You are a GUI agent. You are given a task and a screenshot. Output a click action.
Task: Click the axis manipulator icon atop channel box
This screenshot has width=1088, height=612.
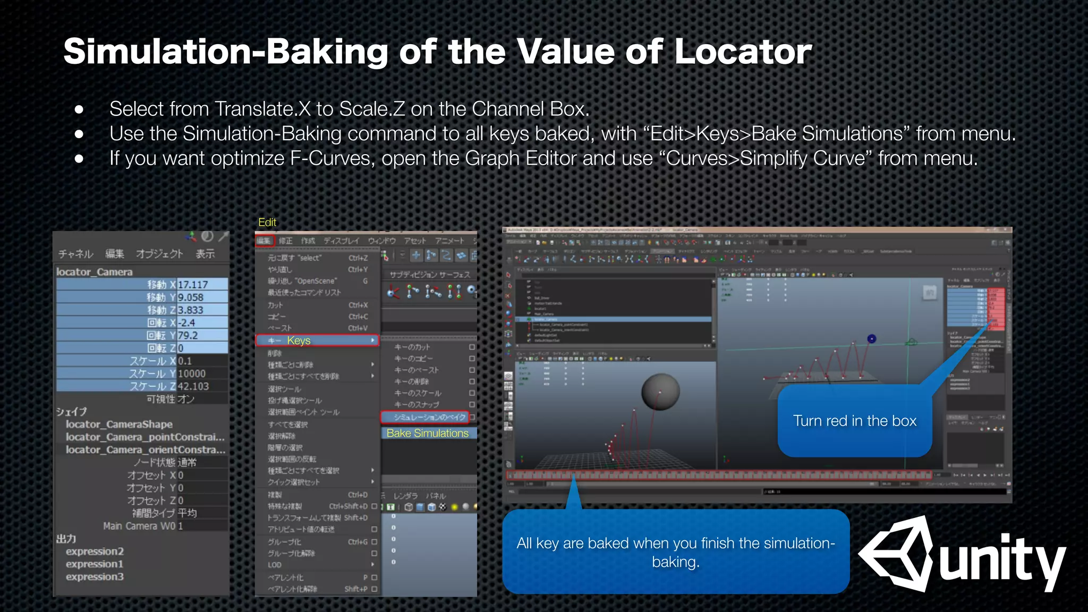click(x=191, y=236)
